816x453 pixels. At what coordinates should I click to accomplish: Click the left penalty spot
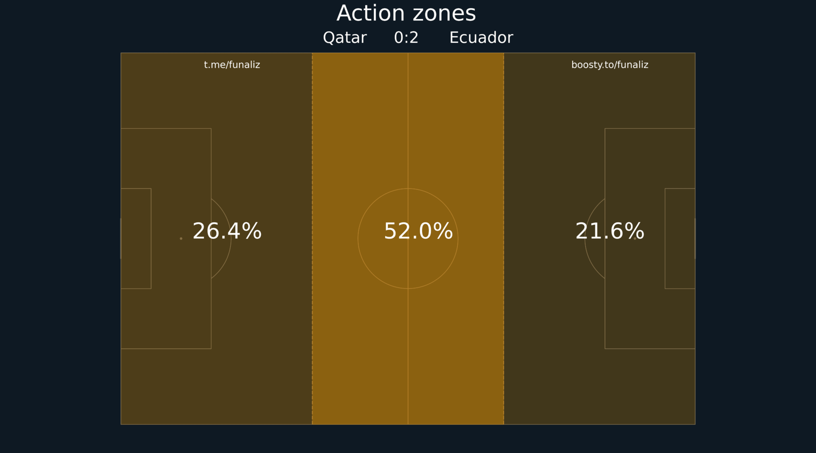tap(181, 238)
